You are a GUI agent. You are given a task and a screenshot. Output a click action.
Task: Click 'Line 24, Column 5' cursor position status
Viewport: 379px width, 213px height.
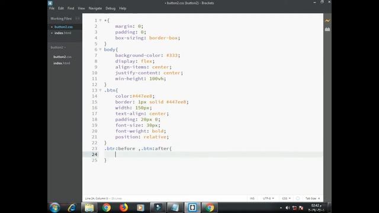click(x=97, y=198)
